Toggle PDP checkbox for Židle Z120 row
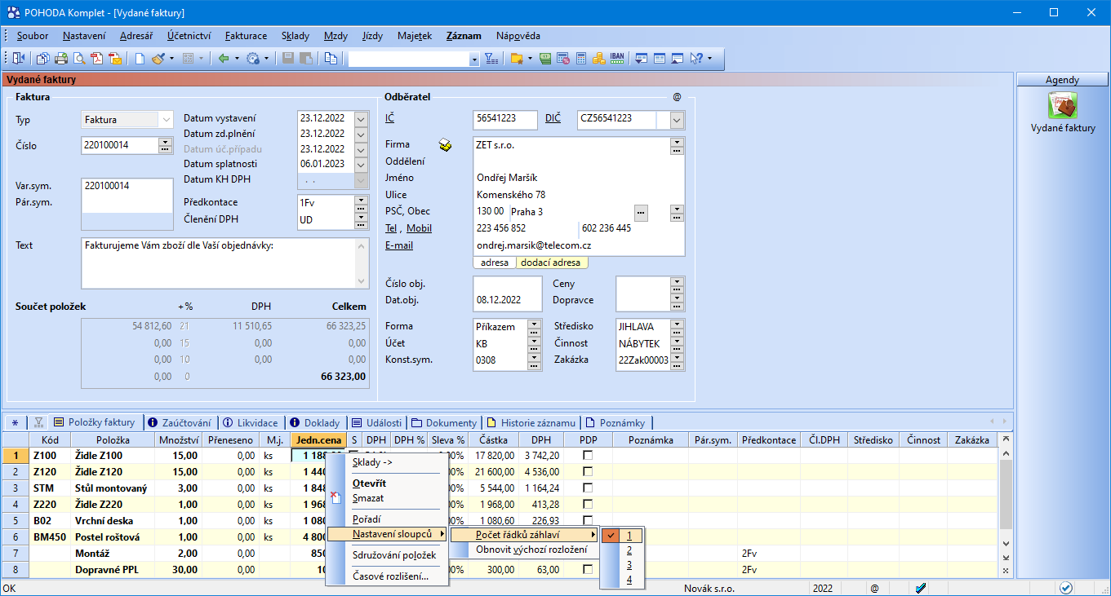 [588, 472]
